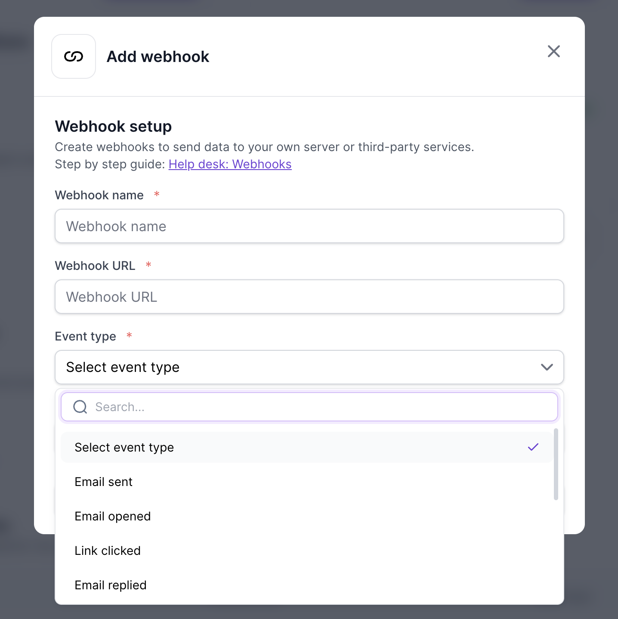Click the Webhook URL field label
618x619 pixels.
coord(95,266)
